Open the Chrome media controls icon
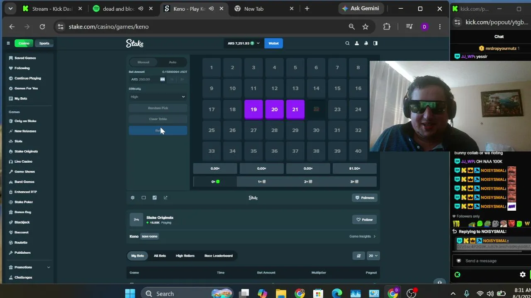Screen dimensions: 531x298 [409, 26]
